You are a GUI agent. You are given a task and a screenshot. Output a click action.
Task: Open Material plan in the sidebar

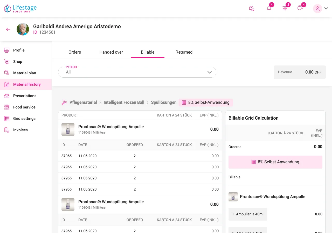pyautogui.click(x=26, y=73)
